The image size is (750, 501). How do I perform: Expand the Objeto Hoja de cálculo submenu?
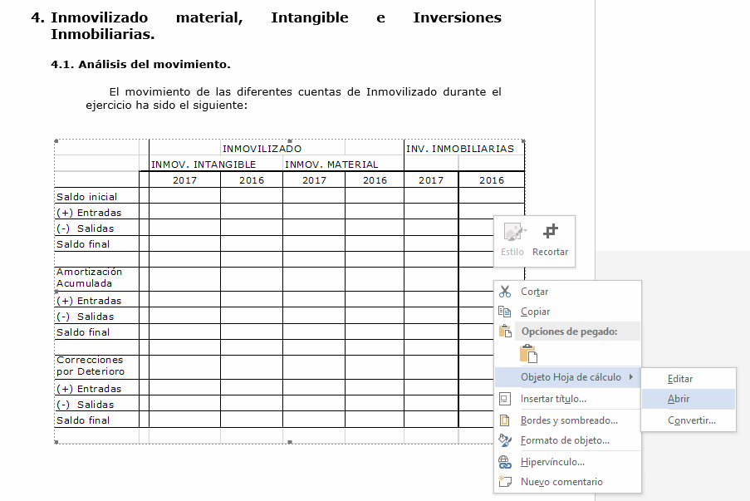click(x=570, y=377)
